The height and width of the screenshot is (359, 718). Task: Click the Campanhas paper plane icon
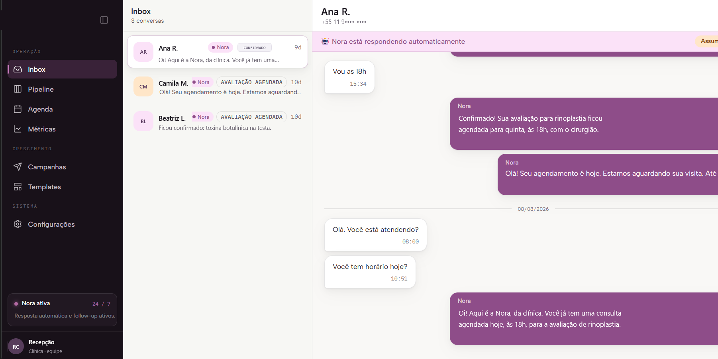tap(18, 167)
